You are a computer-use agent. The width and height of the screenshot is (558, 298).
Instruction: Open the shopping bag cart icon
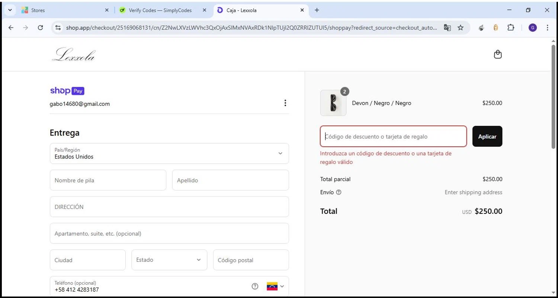point(498,55)
